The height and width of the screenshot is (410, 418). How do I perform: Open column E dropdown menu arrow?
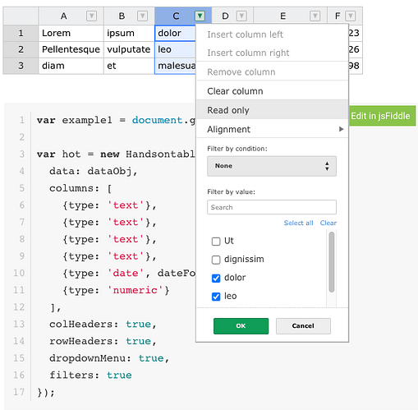click(315, 16)
